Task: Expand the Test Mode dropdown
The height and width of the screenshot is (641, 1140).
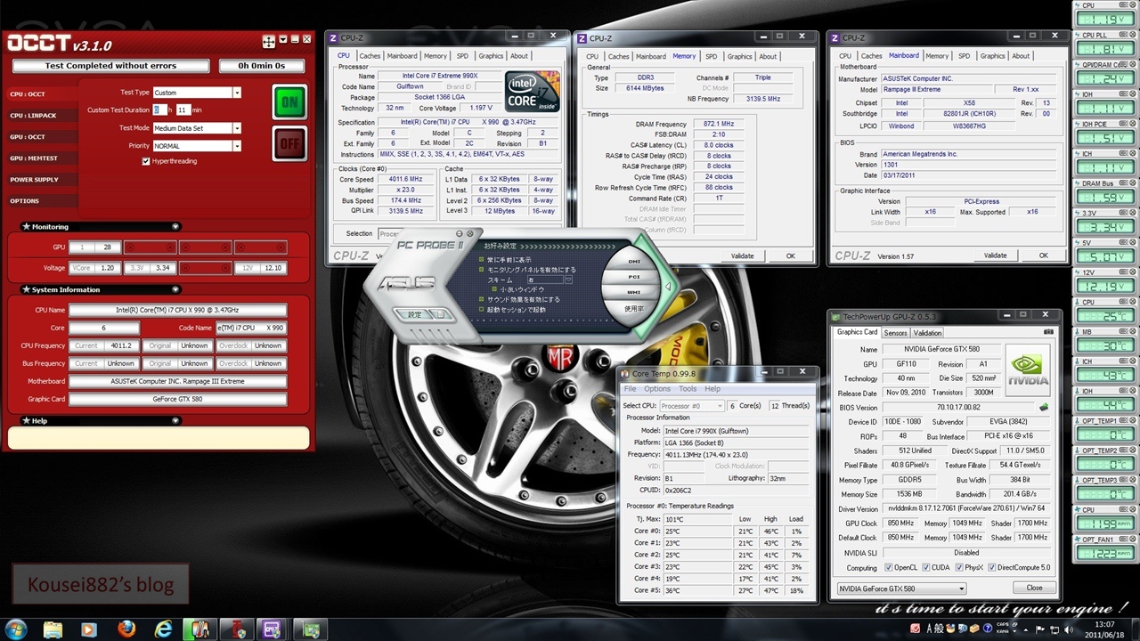Action: click(x=237, y=128)
